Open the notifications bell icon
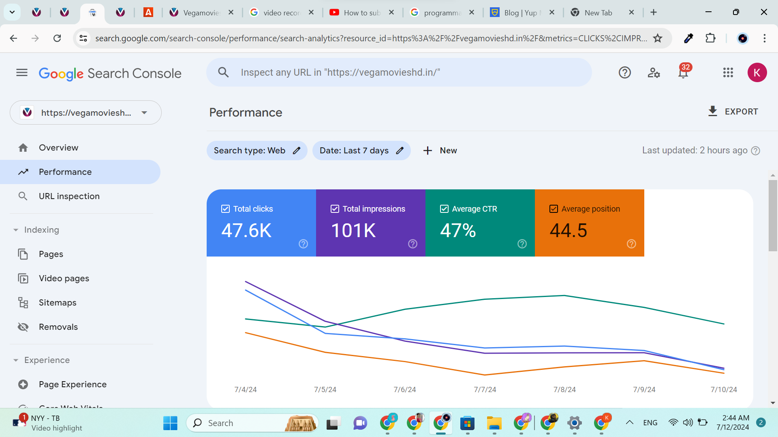Image resolution: width=778 pixels, height=437 pixels. pyautogui.click(x=683, y=73)
